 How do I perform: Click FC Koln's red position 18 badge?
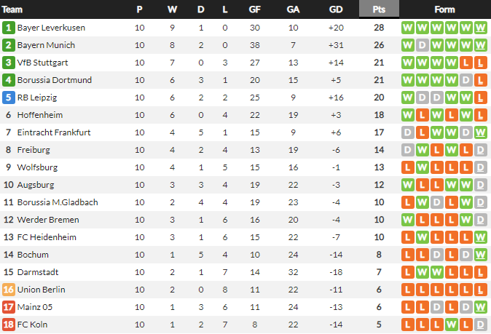pyautogui.click(x=9, y=325)
